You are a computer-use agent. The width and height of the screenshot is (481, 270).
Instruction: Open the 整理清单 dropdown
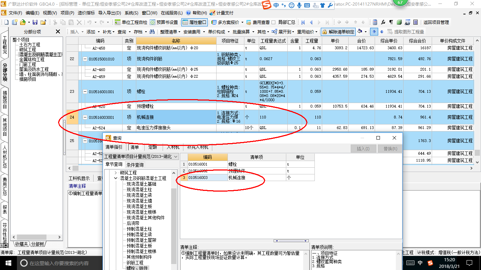pyautogui.click(x=170, y=32)
